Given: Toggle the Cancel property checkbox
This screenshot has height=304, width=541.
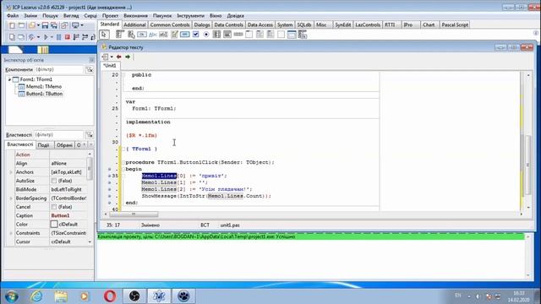Looking at the screenshot, I should click(x=54, y=207).
